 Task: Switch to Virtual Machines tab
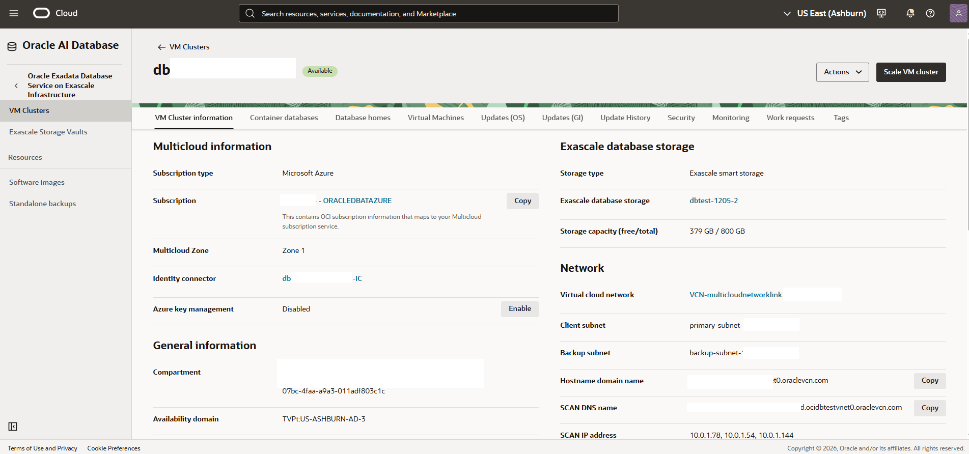coord(435,118)
